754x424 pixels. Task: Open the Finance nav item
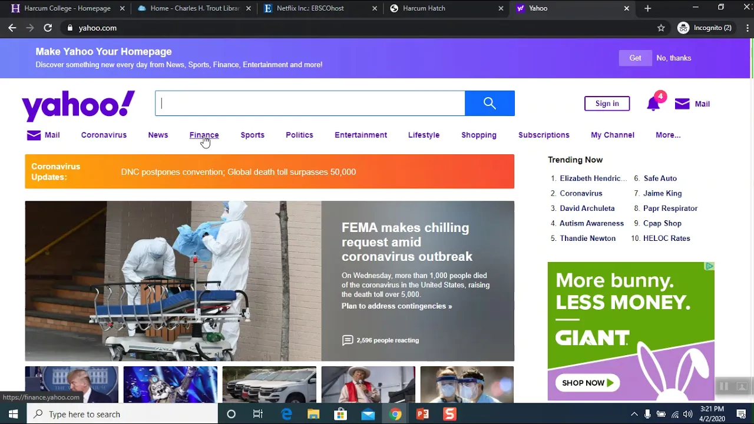tap(204, 135)
